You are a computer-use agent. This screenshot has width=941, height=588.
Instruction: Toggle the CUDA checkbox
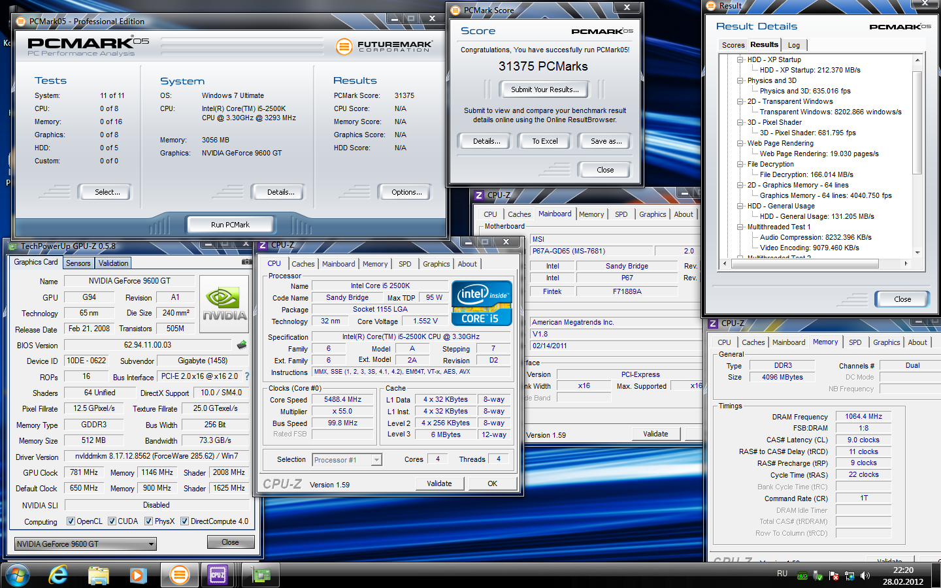click(112, 521)
